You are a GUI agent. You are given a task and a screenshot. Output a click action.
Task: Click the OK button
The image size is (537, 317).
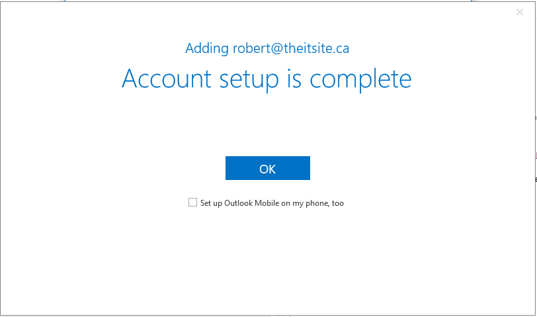tap(267, 168)
